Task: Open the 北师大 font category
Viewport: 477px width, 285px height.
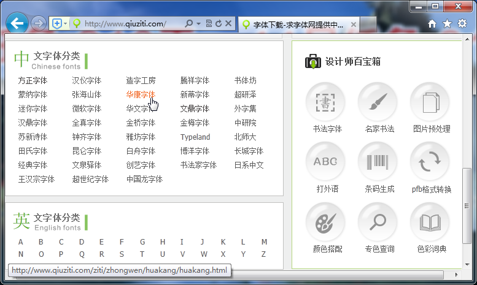Action: pos(245,137)
